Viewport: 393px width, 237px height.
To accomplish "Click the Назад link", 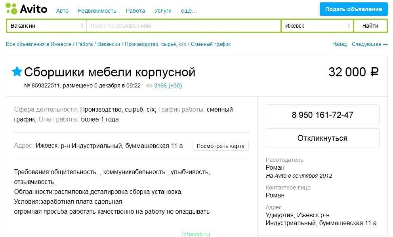I will tap(340, 44).
